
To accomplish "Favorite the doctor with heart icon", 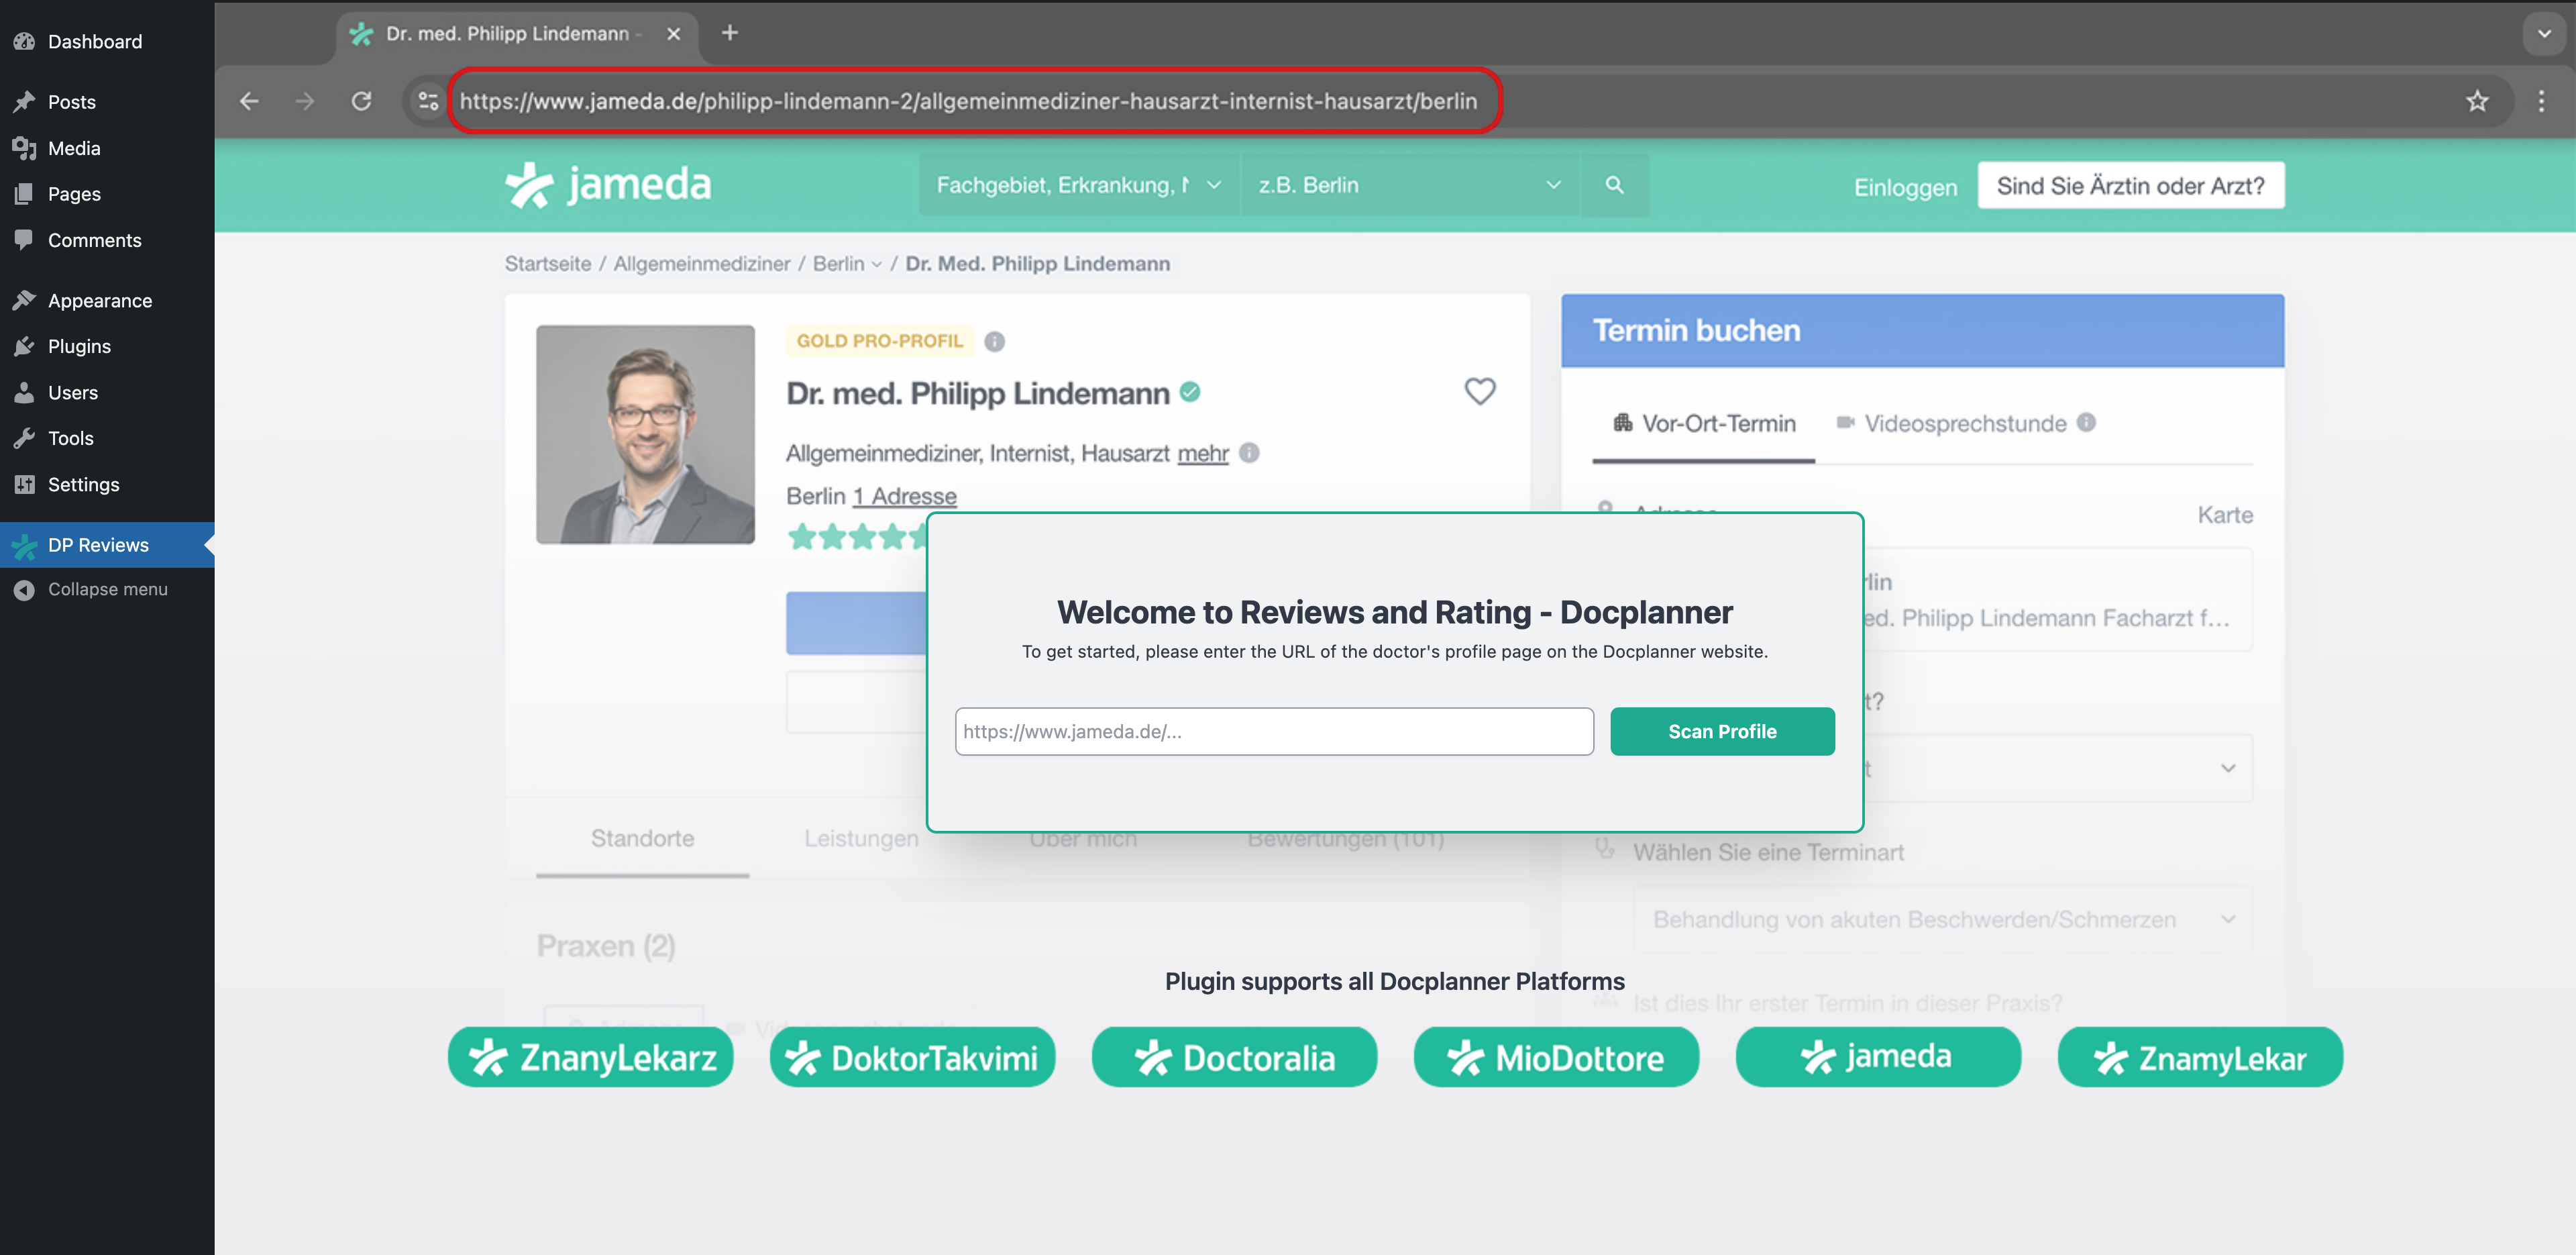I will (1480, 391).
